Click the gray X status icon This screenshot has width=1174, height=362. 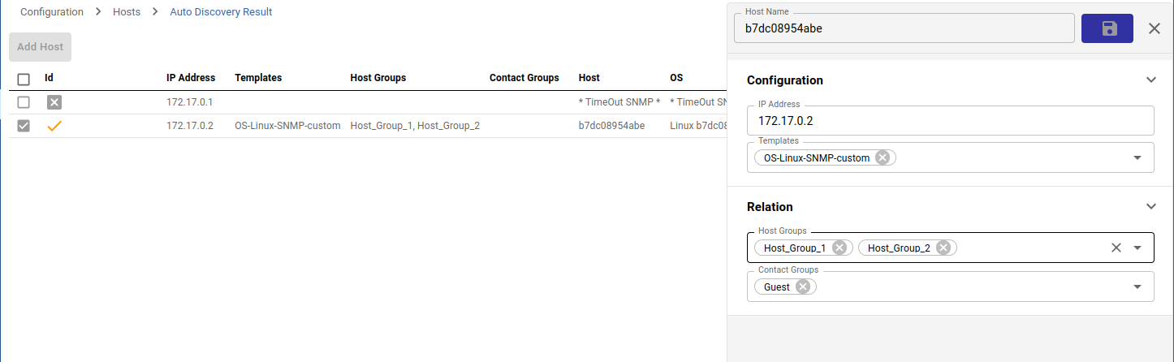54,102
